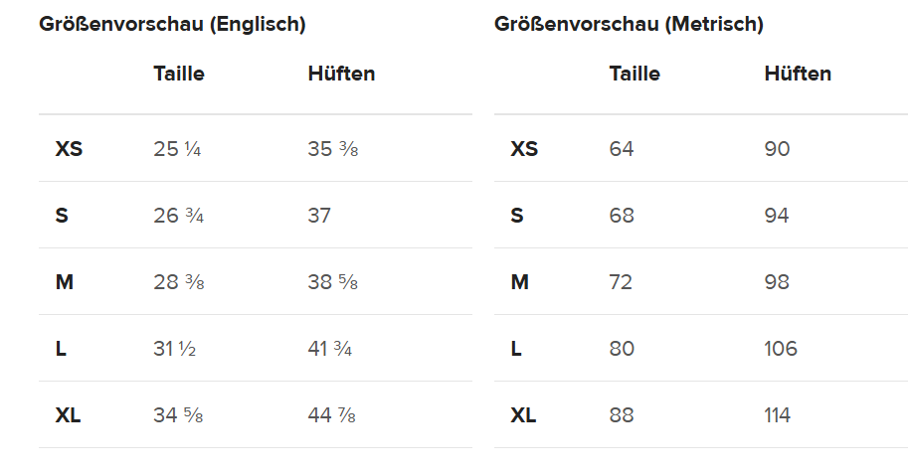Click the XS row label in the Englisch table
Screen dimensions: 908x474
(69, 149)
